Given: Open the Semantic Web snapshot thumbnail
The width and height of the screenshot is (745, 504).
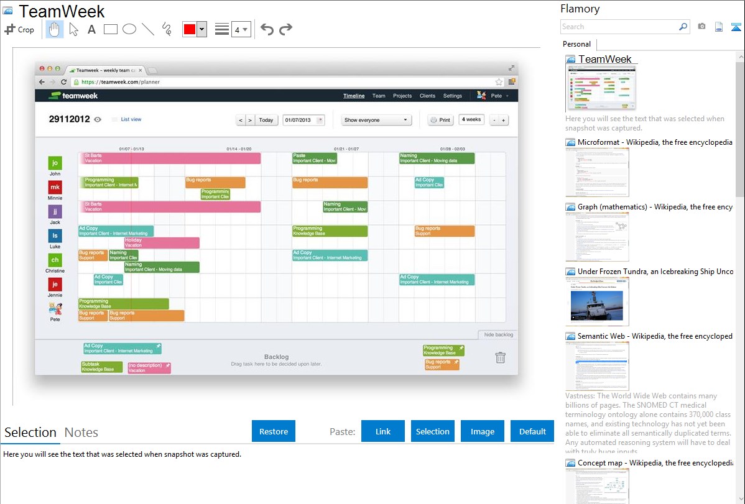Looking at the screenshot, I should click(597, 366).
